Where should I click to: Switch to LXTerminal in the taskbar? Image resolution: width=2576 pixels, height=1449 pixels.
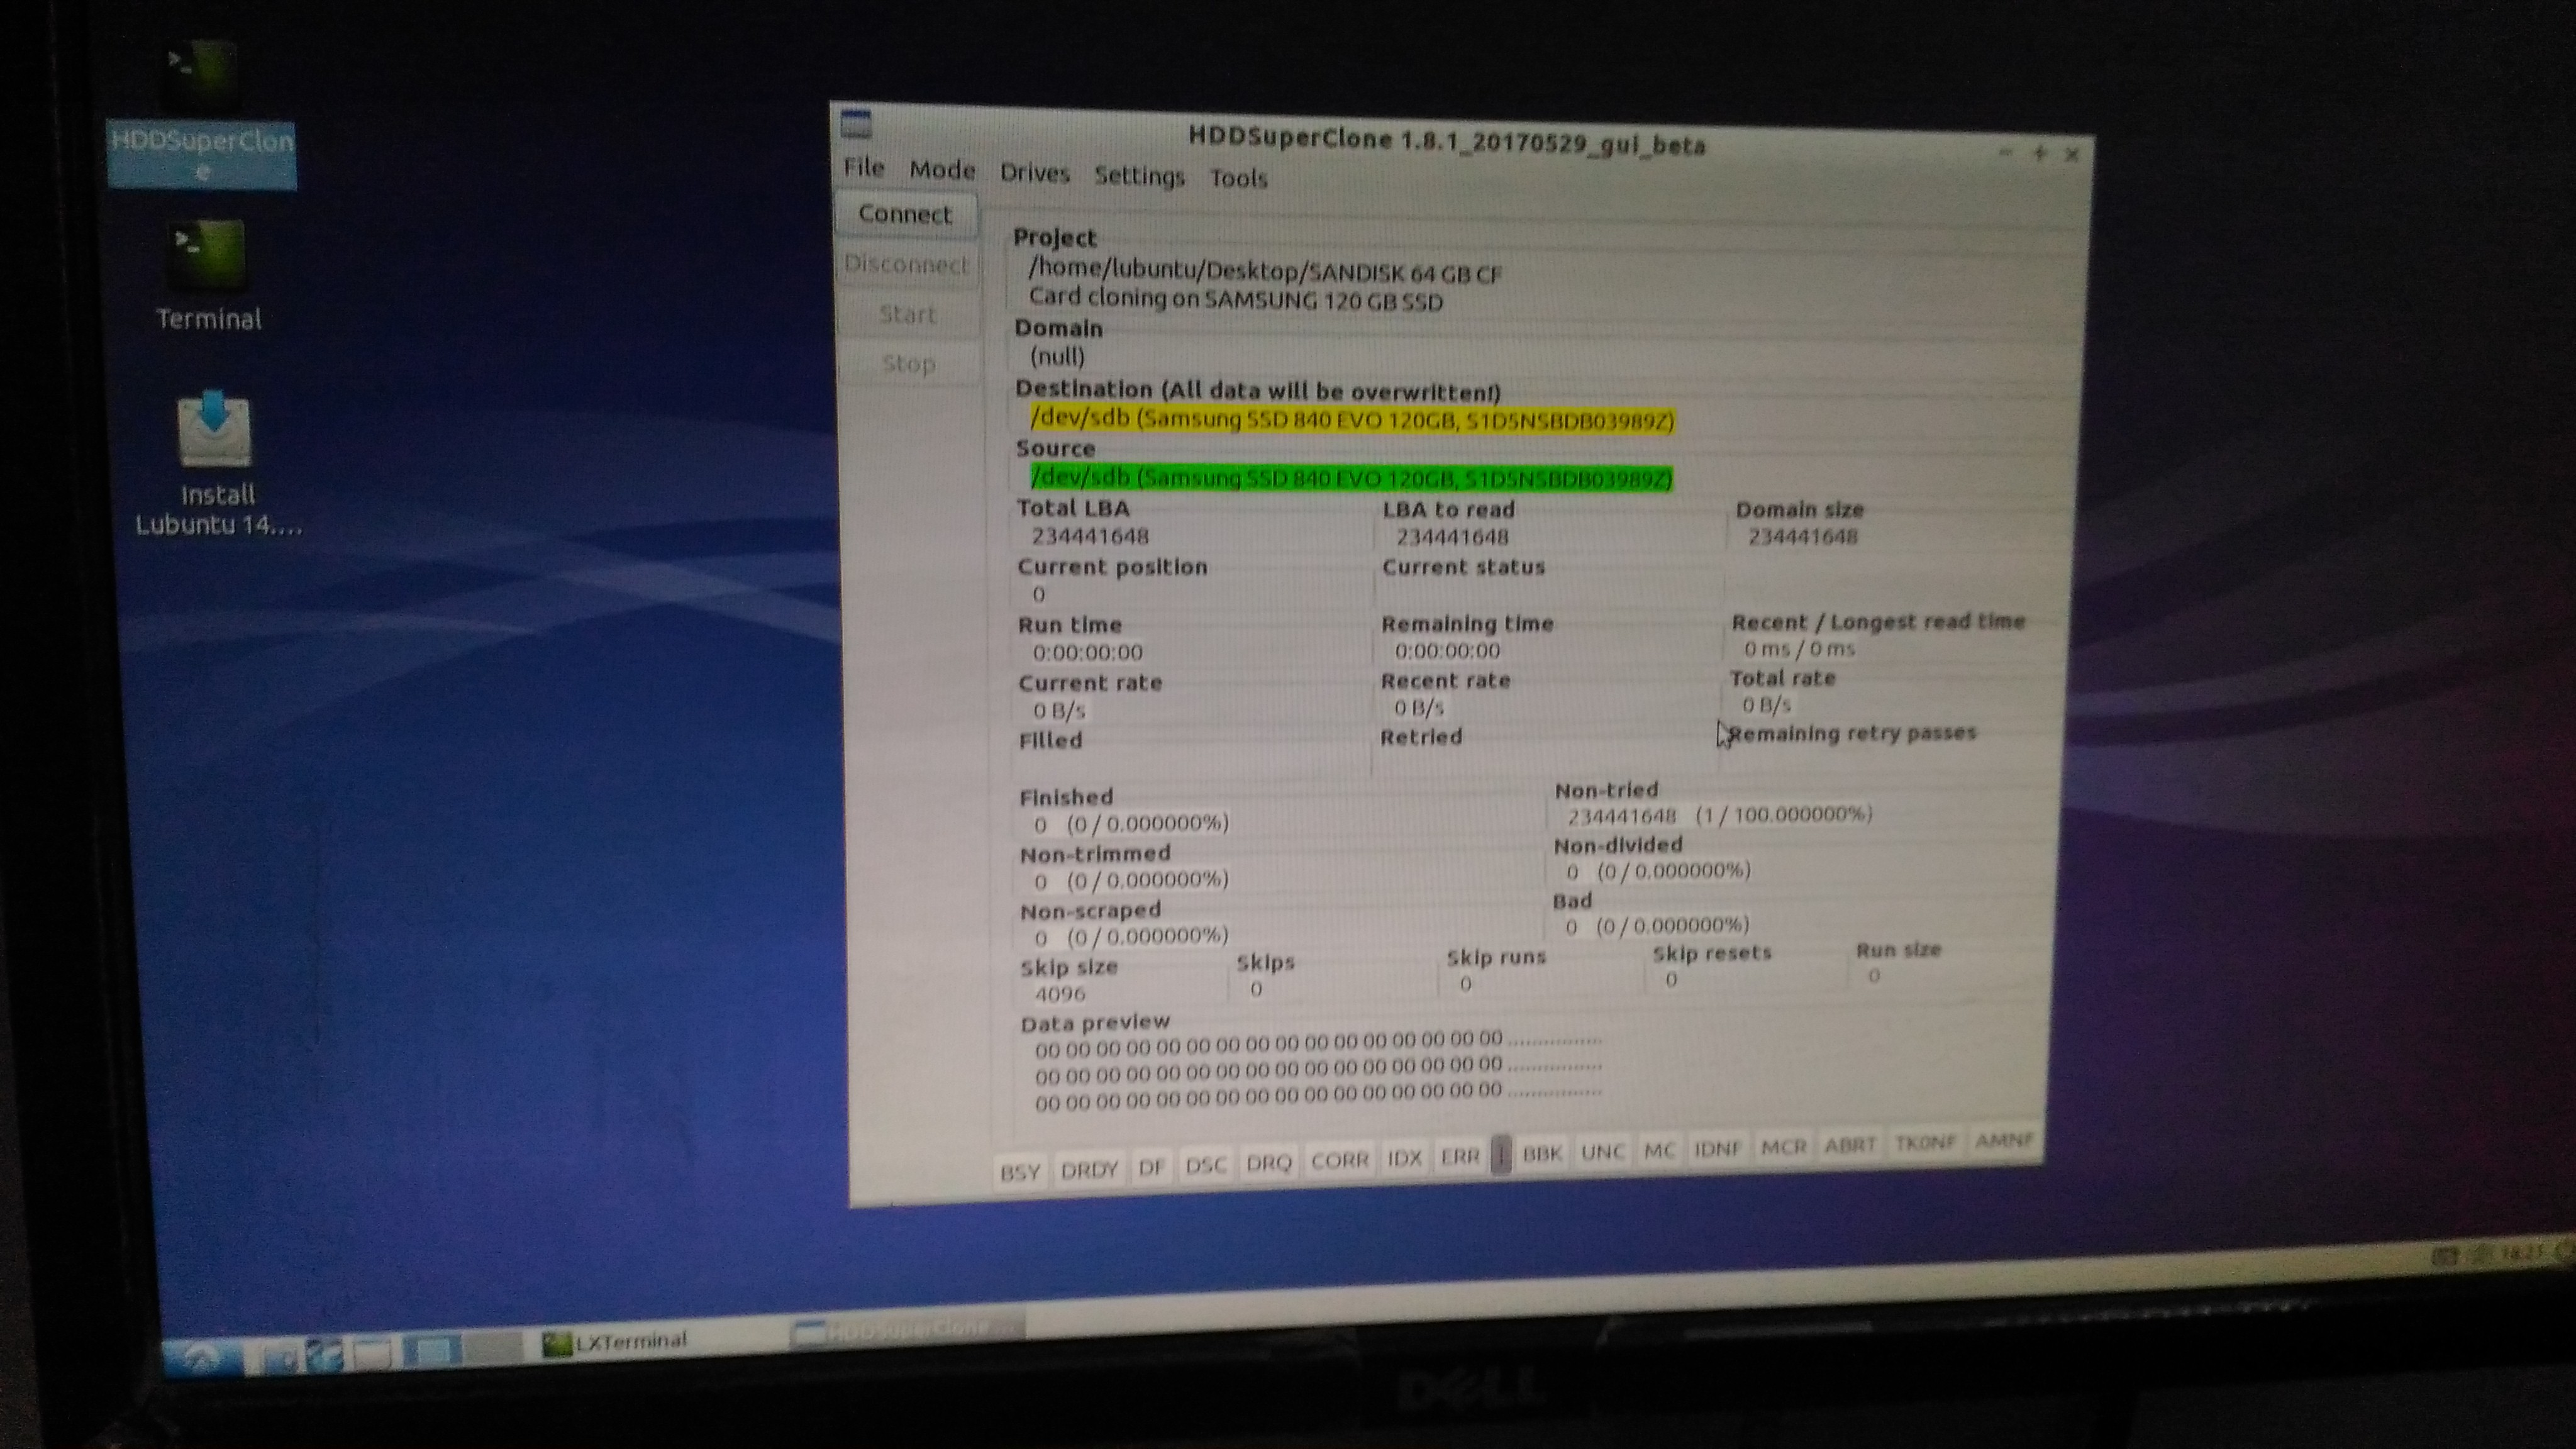[615, 1342]
